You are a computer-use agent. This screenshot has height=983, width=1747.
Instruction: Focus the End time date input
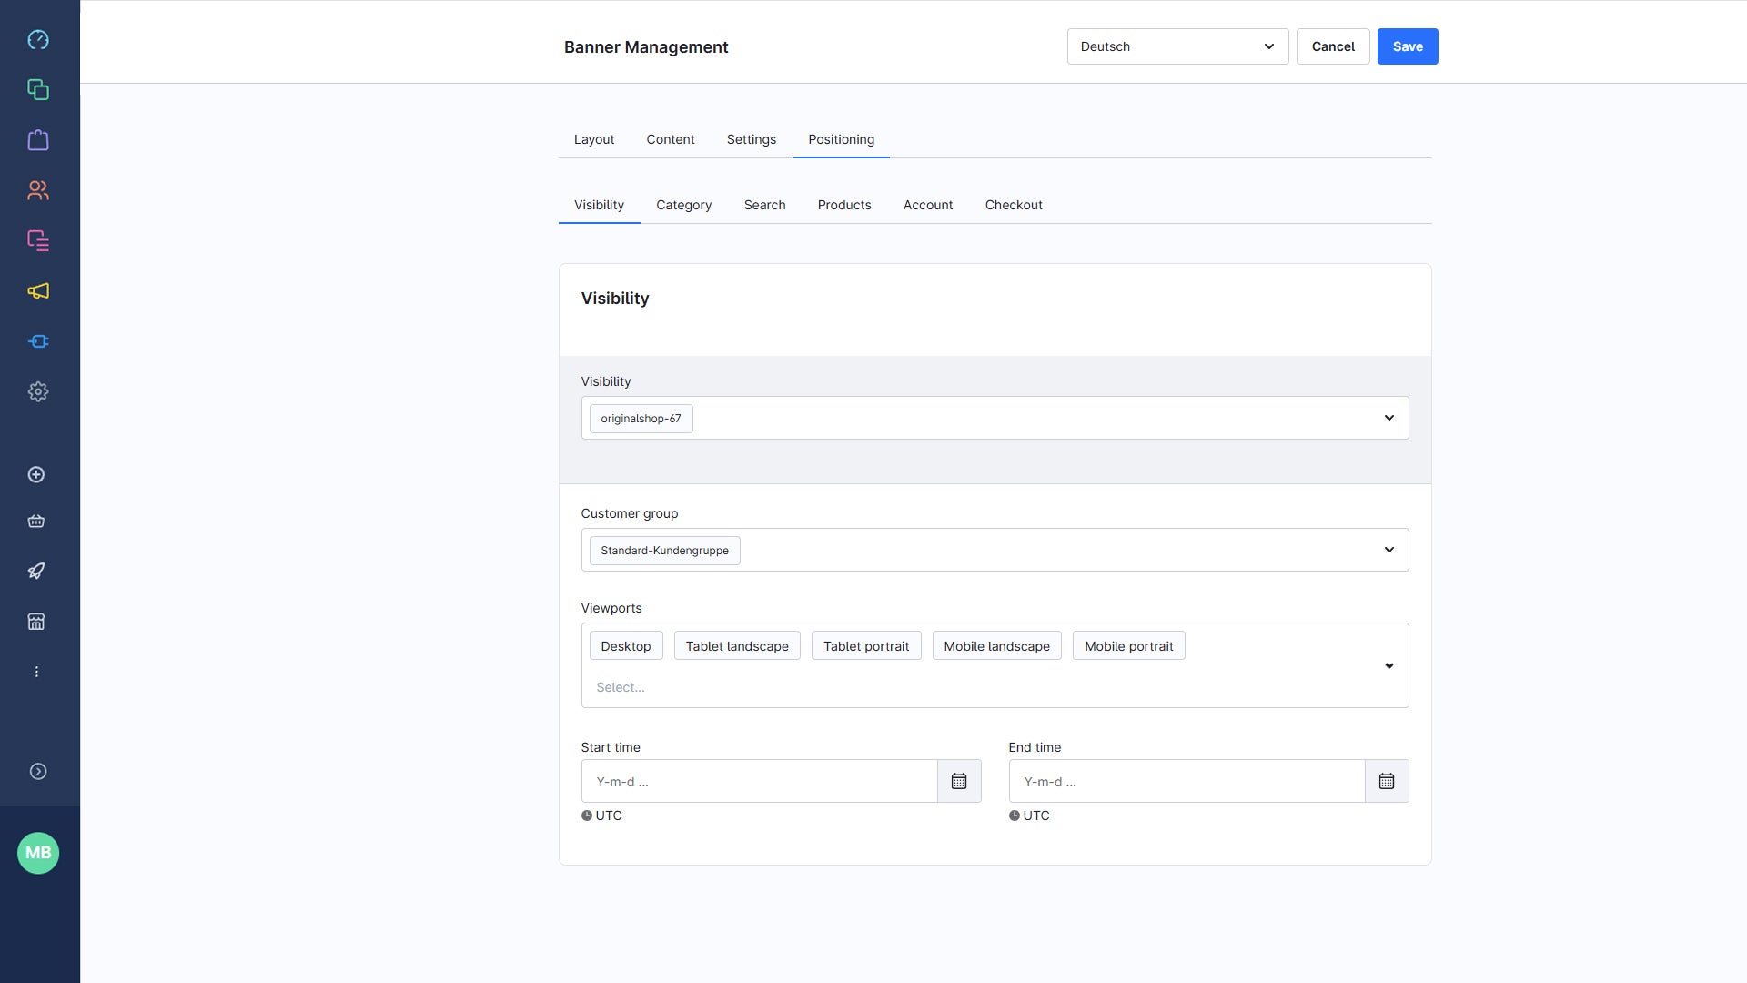pyautogui.click(x=1187, y=781)
